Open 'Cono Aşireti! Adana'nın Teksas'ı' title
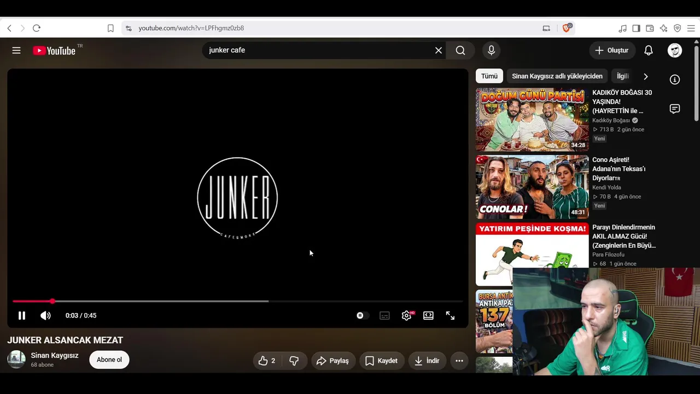 tap(620, 169)
